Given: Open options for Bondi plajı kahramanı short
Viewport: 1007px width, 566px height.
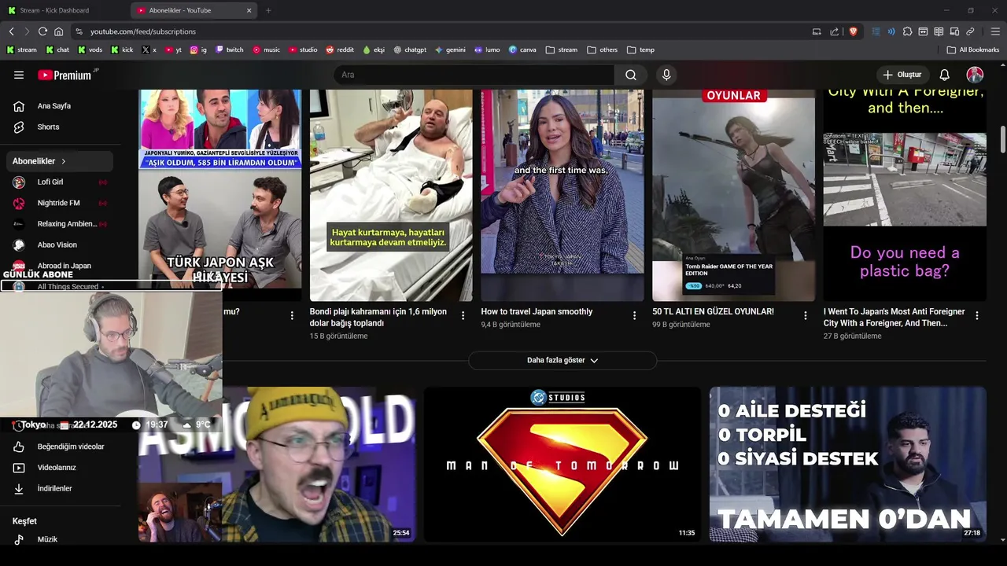Looking at the screenshot, I should (463, 315).
